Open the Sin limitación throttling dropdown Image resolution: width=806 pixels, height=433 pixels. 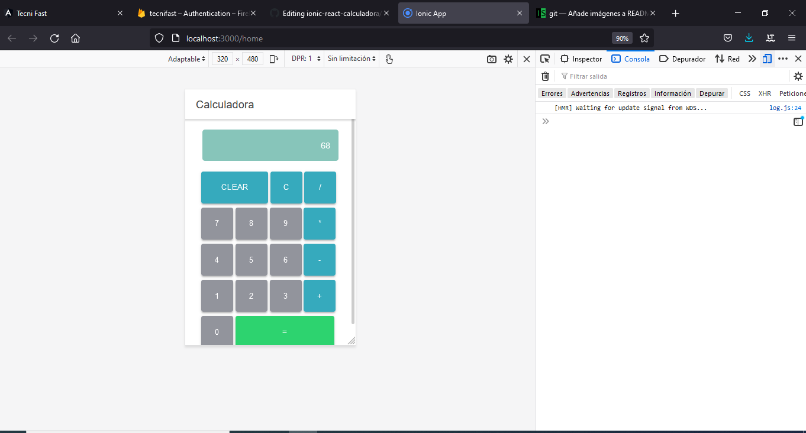351,59
